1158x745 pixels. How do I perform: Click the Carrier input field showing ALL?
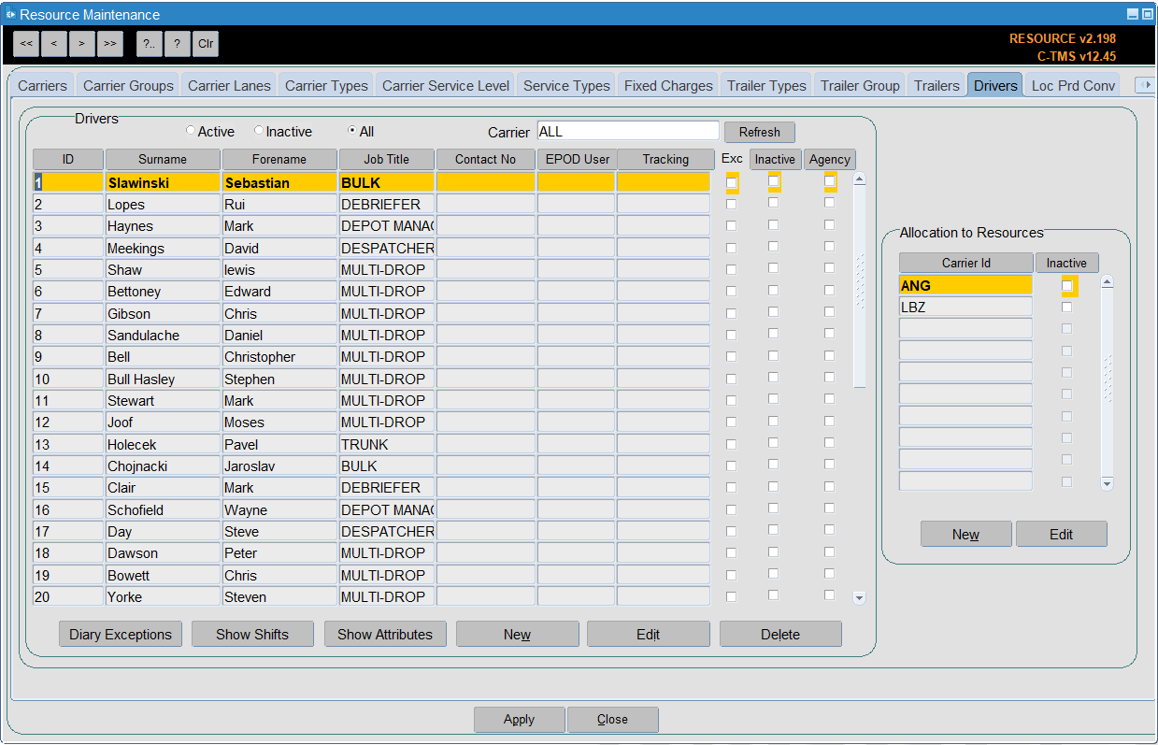tap(628, 131)
